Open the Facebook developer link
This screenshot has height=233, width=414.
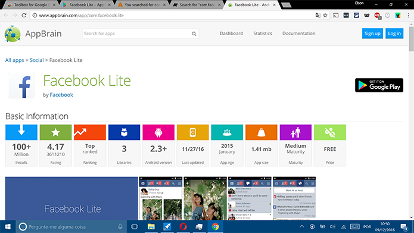tap(61, 95)
